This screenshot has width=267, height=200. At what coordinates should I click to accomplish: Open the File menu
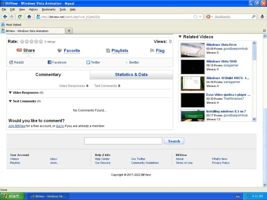tap(4, 9)
